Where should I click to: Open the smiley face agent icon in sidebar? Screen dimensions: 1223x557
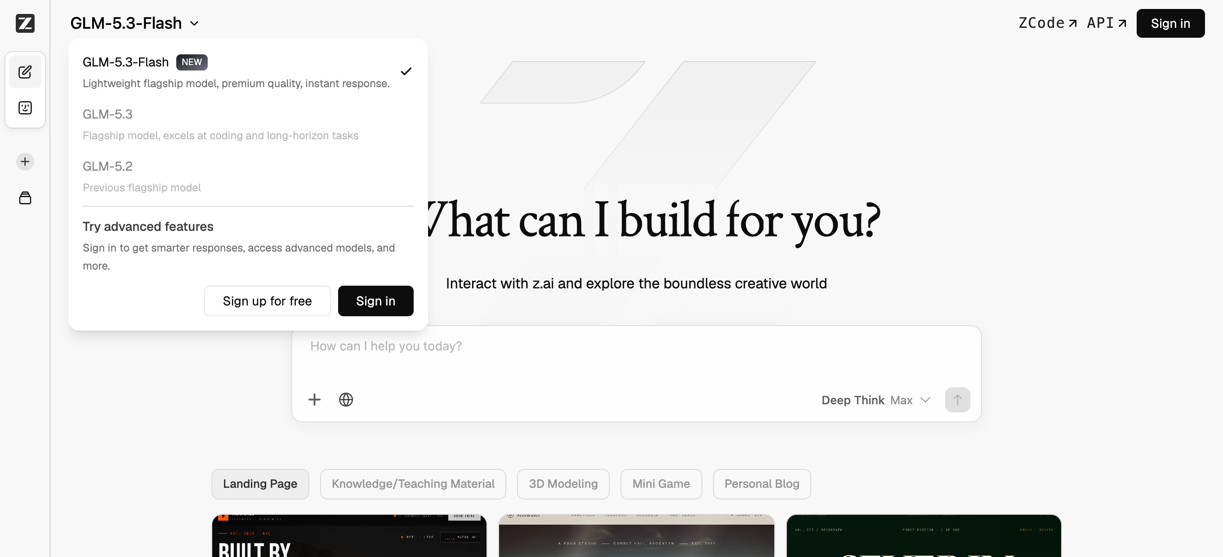click(x=25, y=108)
